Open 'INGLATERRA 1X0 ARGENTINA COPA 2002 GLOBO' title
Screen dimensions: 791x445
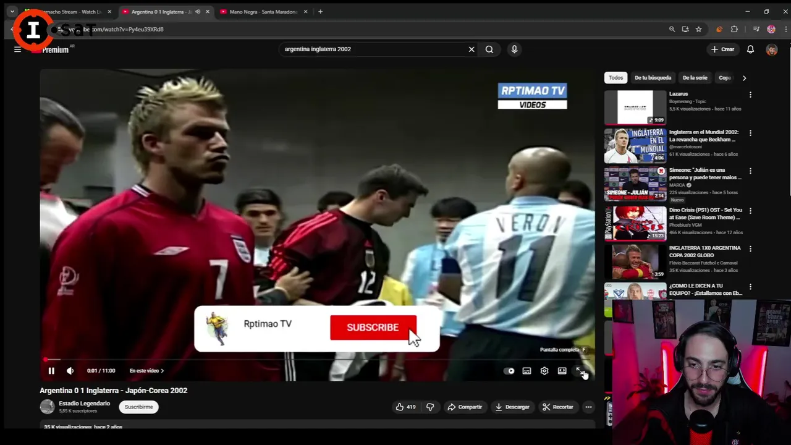coord(704,252)
